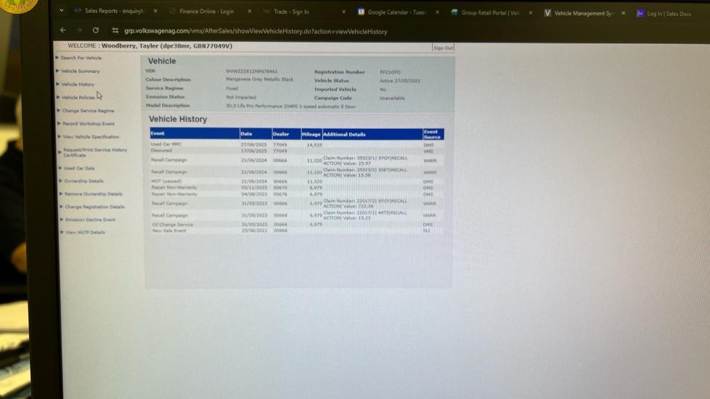710x399 pixels.
Task: Select the Oil Change Service event row
Action: (x=297, y=224)
